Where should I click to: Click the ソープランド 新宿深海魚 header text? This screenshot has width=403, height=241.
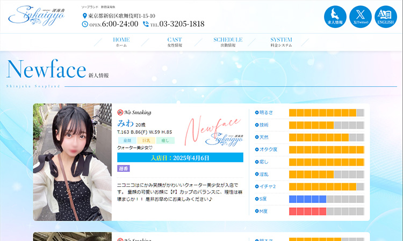[x=98, y=7]
